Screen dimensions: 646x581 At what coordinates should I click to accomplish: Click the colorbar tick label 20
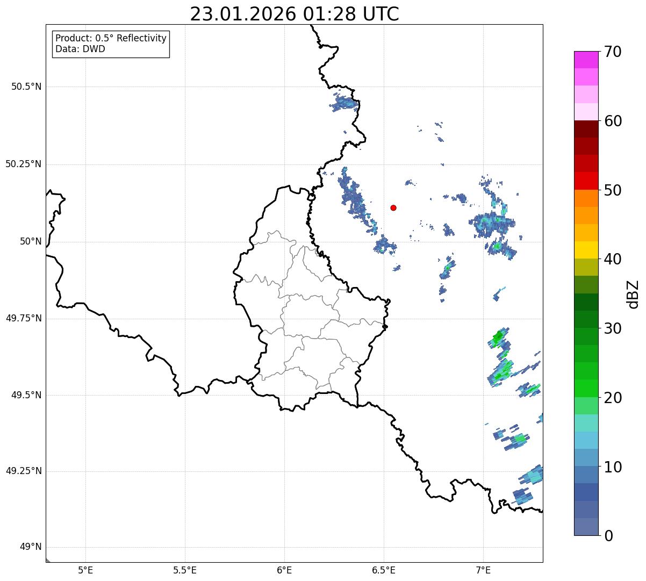click(613, 398)
